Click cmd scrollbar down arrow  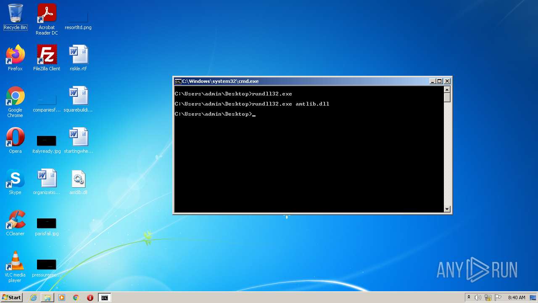click(447, 209)
